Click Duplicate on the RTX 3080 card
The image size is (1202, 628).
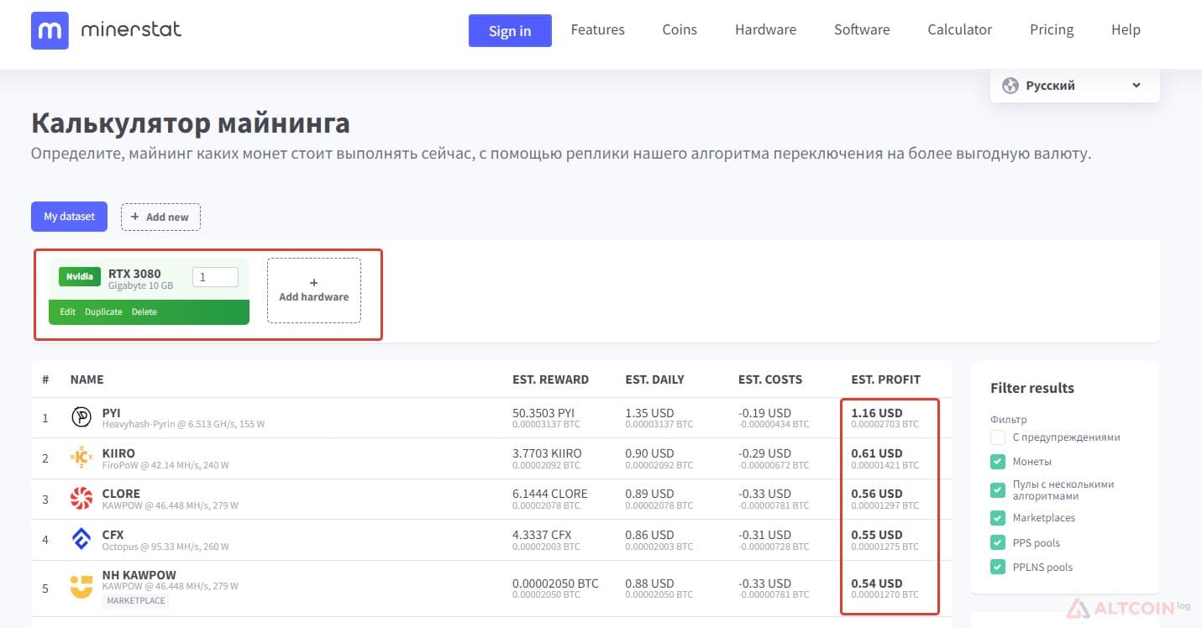pyautogui.click(x=103, y=311)
